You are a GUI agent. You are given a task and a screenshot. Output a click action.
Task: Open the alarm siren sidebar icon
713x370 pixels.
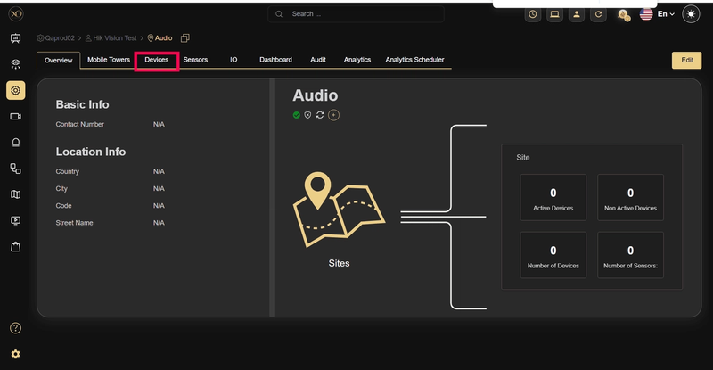[x=15, y=143]
